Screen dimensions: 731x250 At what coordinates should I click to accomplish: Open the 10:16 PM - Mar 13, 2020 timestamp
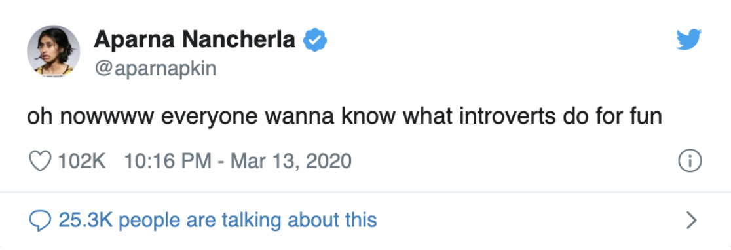click(x=238, y=162)
